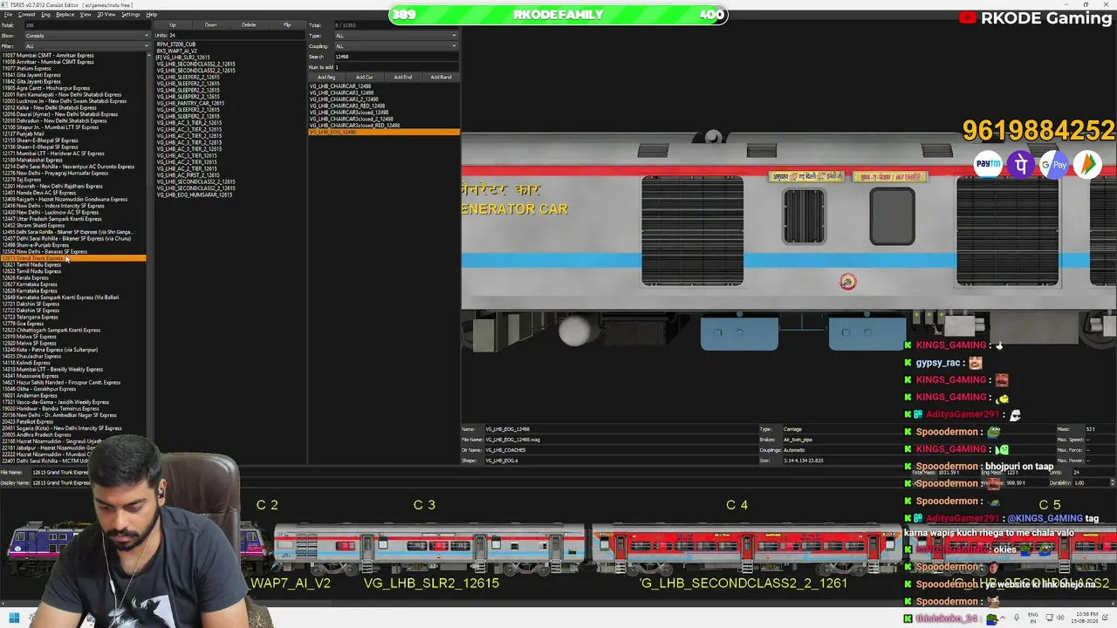Open the Consist menu
The image size is (1117, 628).
tap(26, 15)
